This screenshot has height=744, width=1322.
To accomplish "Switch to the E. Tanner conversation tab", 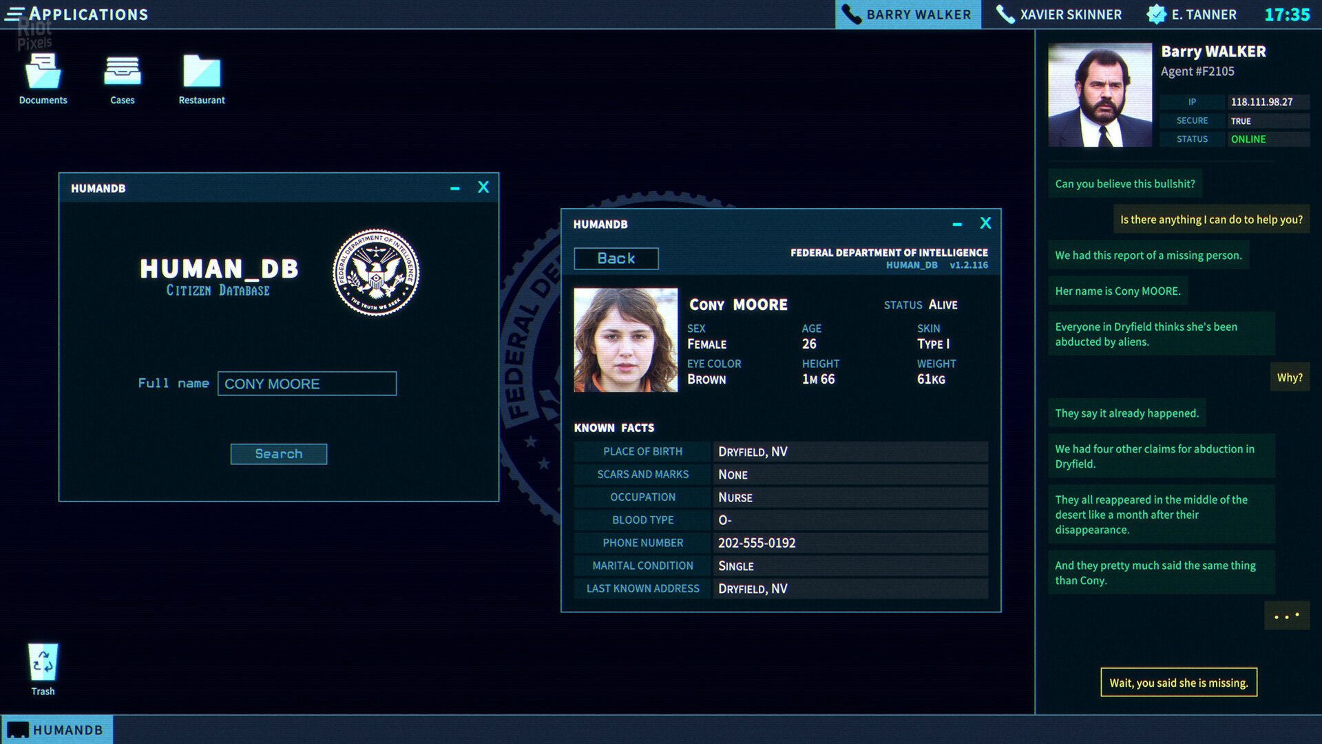I will [1202, 14].
